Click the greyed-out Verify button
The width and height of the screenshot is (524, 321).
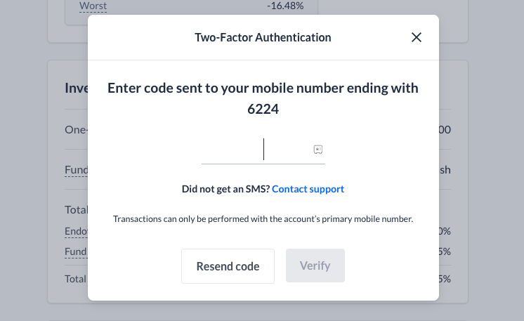click(x=315, y=266)
